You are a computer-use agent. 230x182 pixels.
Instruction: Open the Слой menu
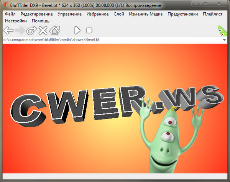coord(119,14)
